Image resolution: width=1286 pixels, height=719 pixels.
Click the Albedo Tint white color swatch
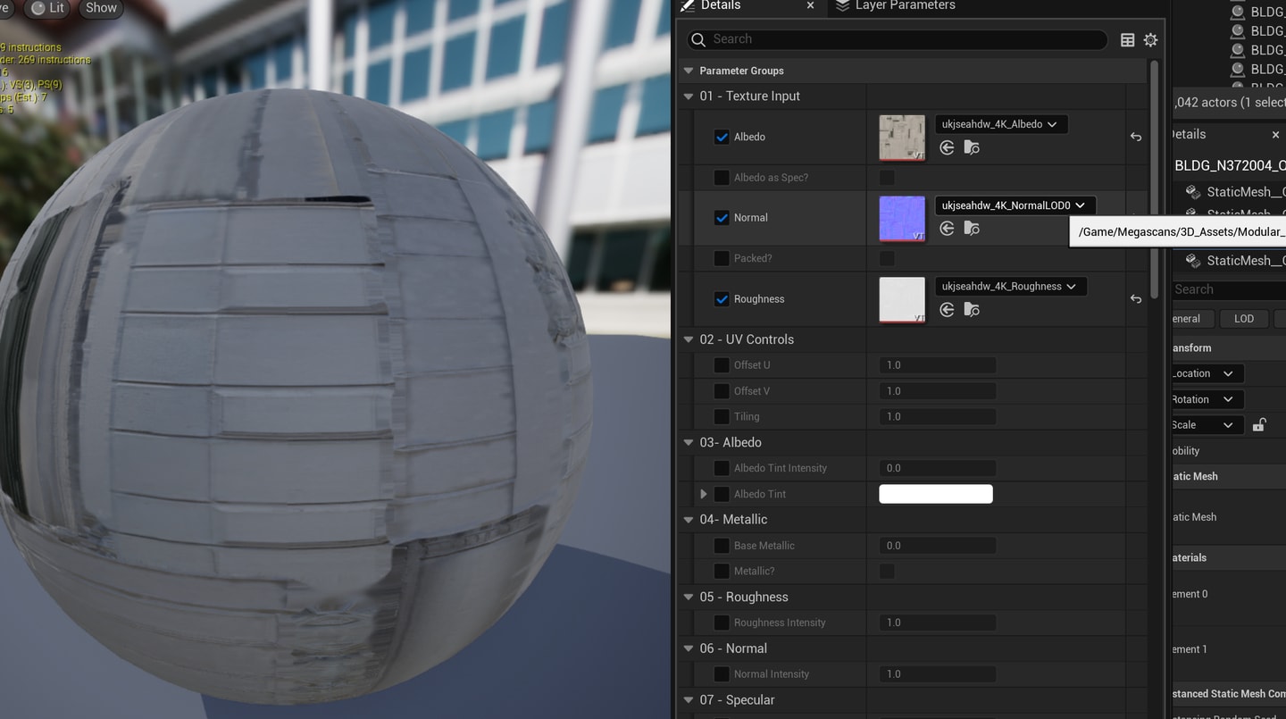[936, 494]
